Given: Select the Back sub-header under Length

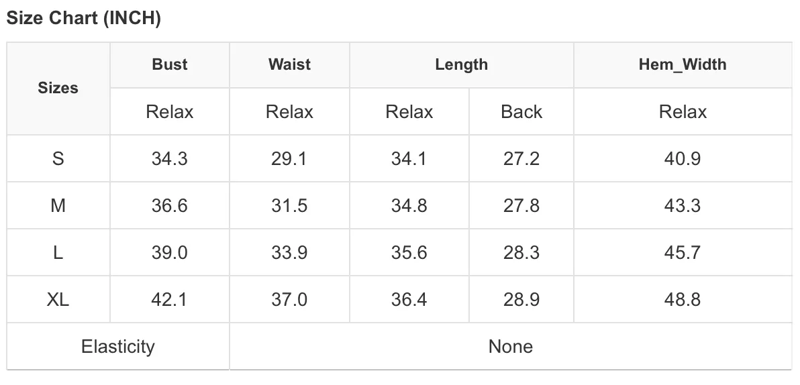Looking at the screenshot, I should (x=521, y=111).
